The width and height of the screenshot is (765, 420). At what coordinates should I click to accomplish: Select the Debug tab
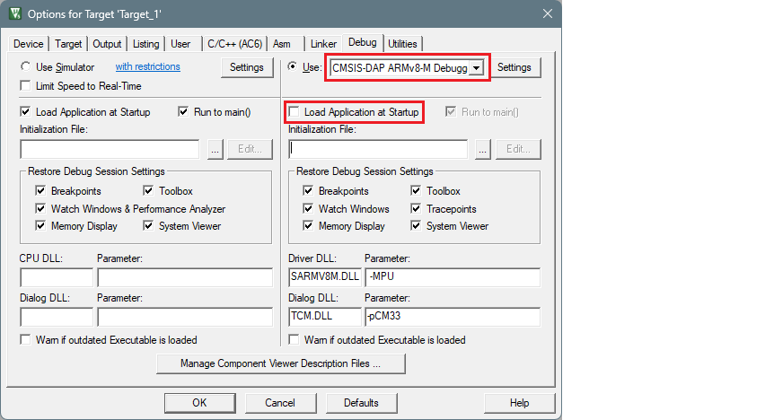(363, 42)
